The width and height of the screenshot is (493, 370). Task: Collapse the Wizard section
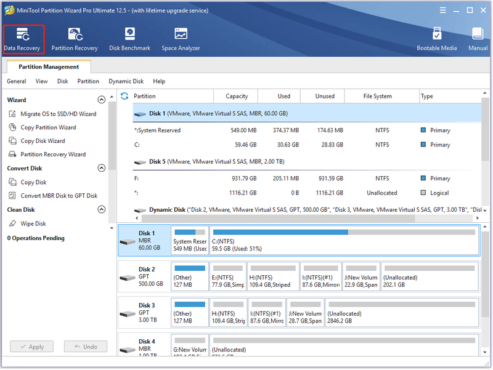pos(101,100)
